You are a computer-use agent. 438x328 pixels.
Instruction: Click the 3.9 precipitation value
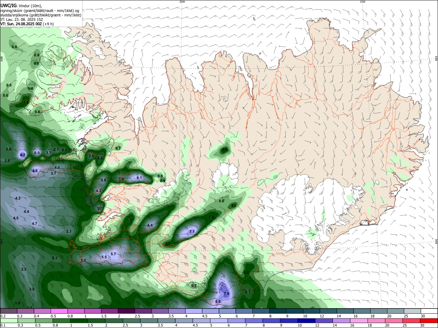pos(103,180)
